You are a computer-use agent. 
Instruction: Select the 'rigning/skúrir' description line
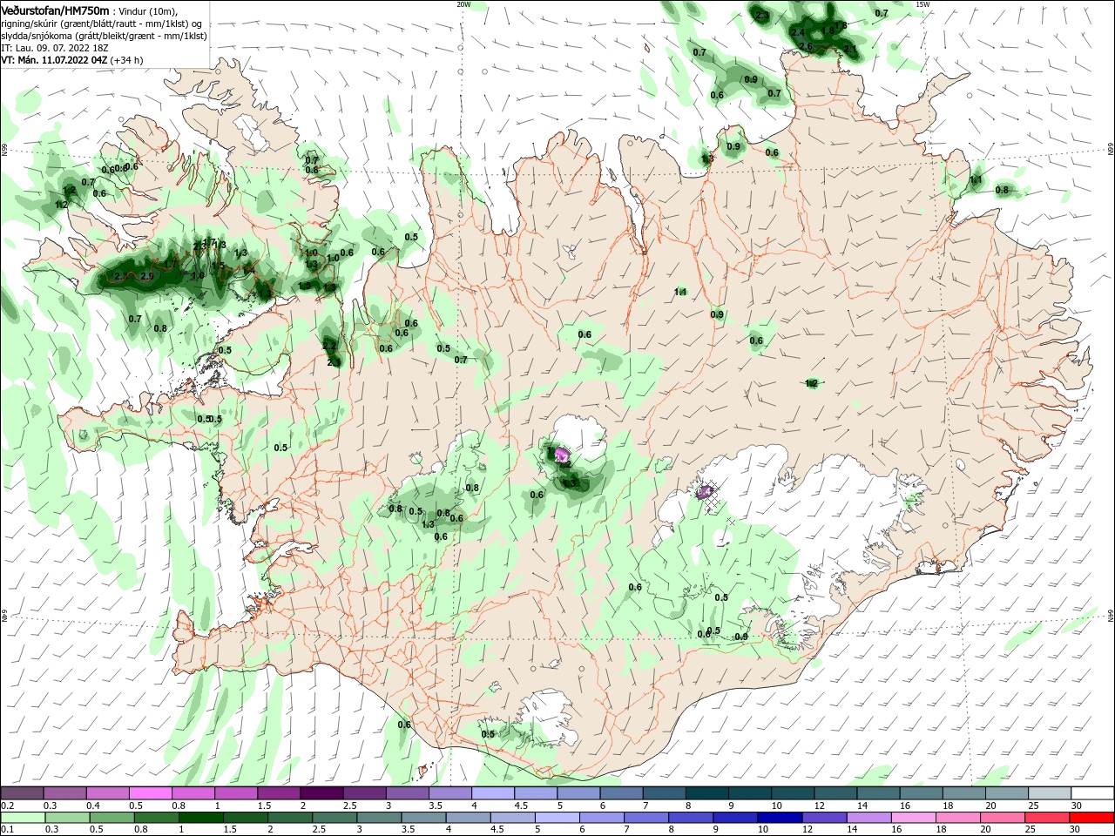coord(102,24)
